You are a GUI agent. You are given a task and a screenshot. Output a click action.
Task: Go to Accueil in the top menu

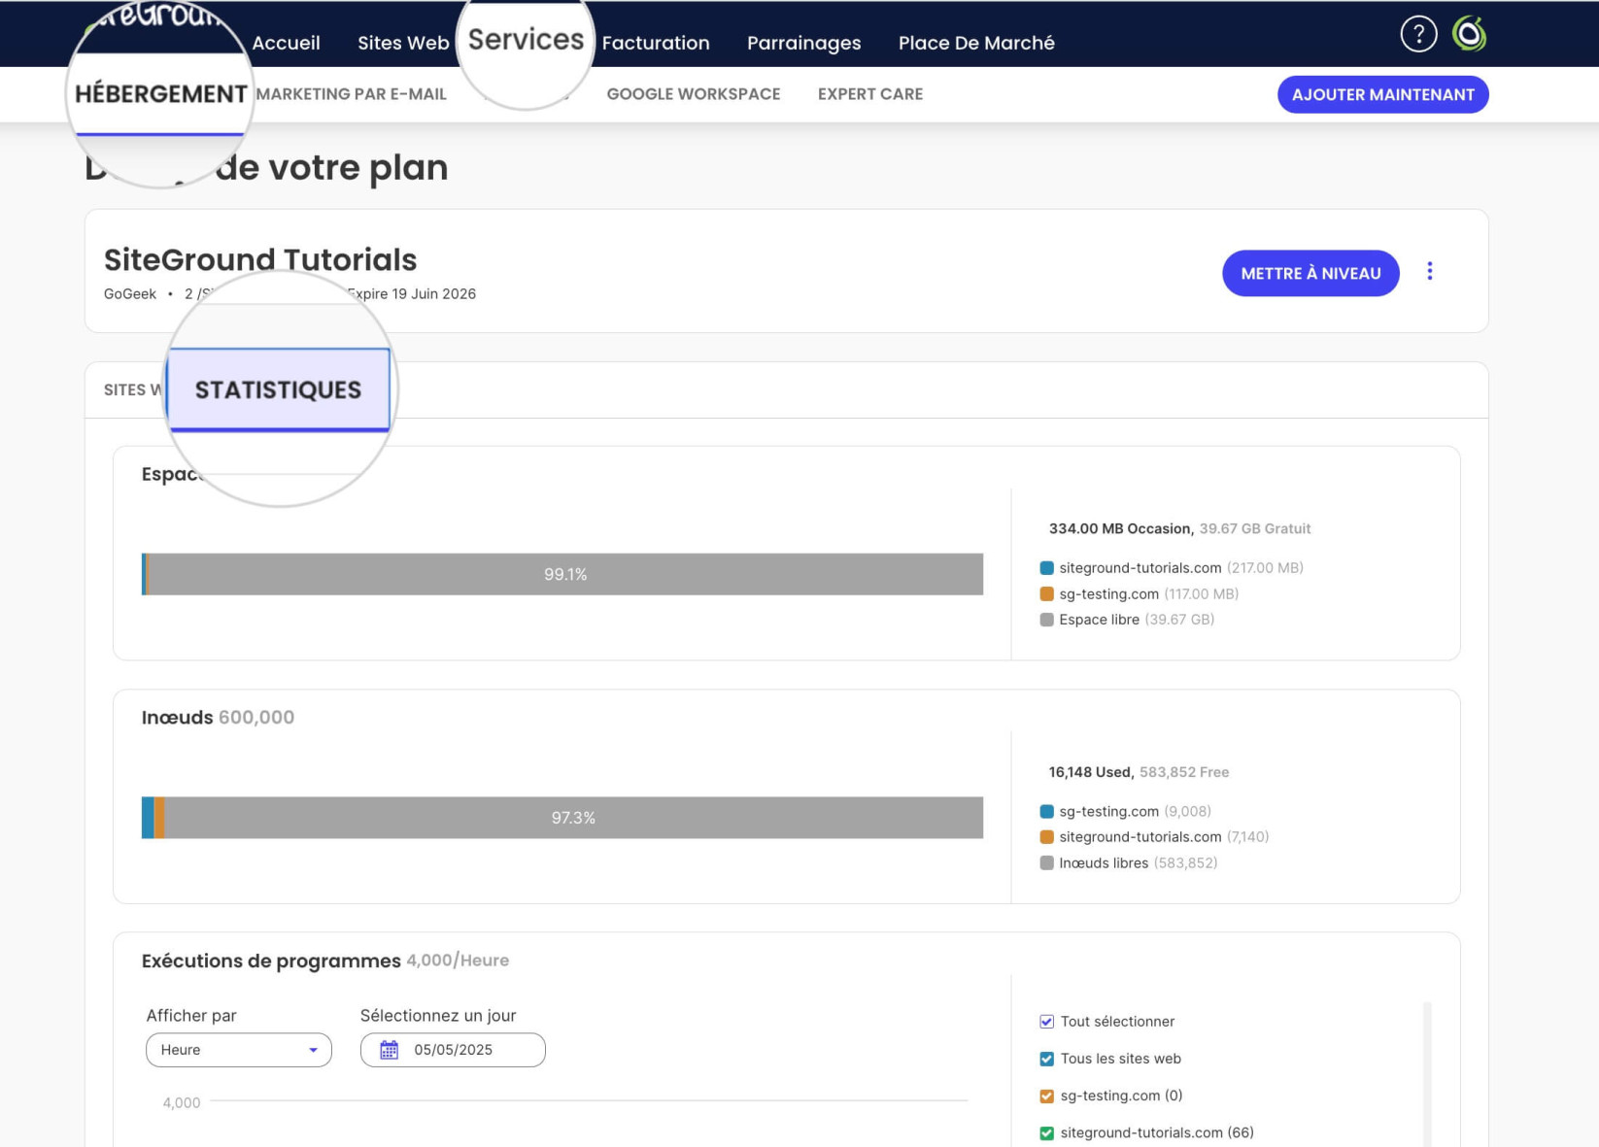point(286,43)
